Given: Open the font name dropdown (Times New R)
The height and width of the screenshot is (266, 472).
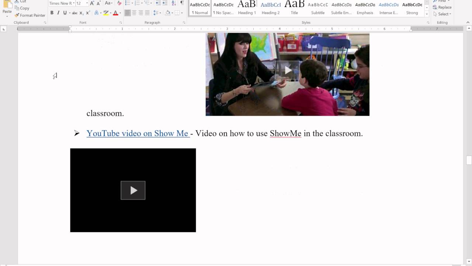Looking at the screenshot, I should click(74, 3).
